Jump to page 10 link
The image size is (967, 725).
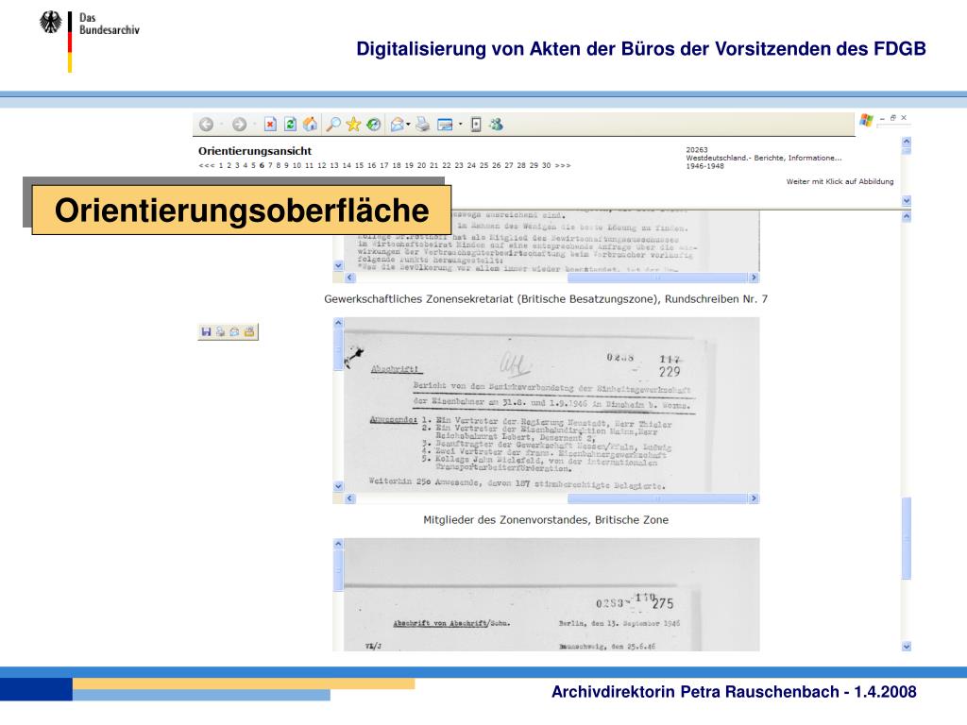coord(297,166)
